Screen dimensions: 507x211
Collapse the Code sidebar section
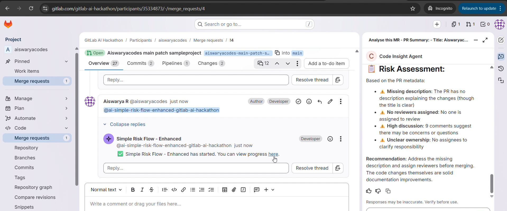66,128
